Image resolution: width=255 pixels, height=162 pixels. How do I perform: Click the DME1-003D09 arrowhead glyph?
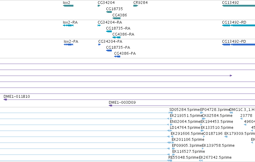tap(110, 106)
